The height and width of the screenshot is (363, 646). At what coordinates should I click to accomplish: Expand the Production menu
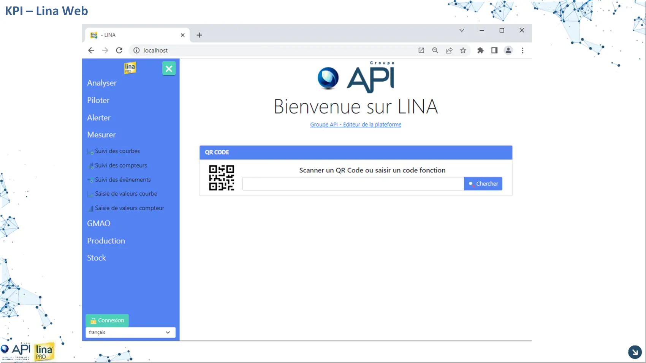106,241
